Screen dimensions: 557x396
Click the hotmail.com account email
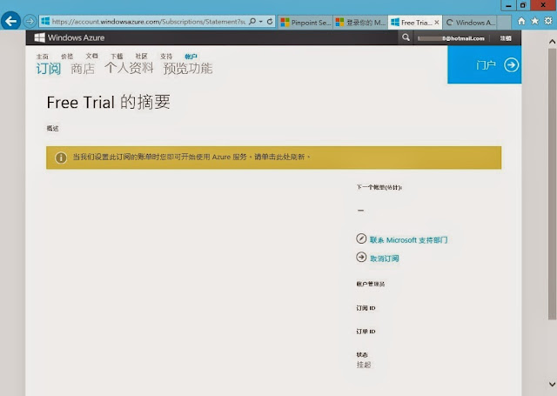point(451,38)
